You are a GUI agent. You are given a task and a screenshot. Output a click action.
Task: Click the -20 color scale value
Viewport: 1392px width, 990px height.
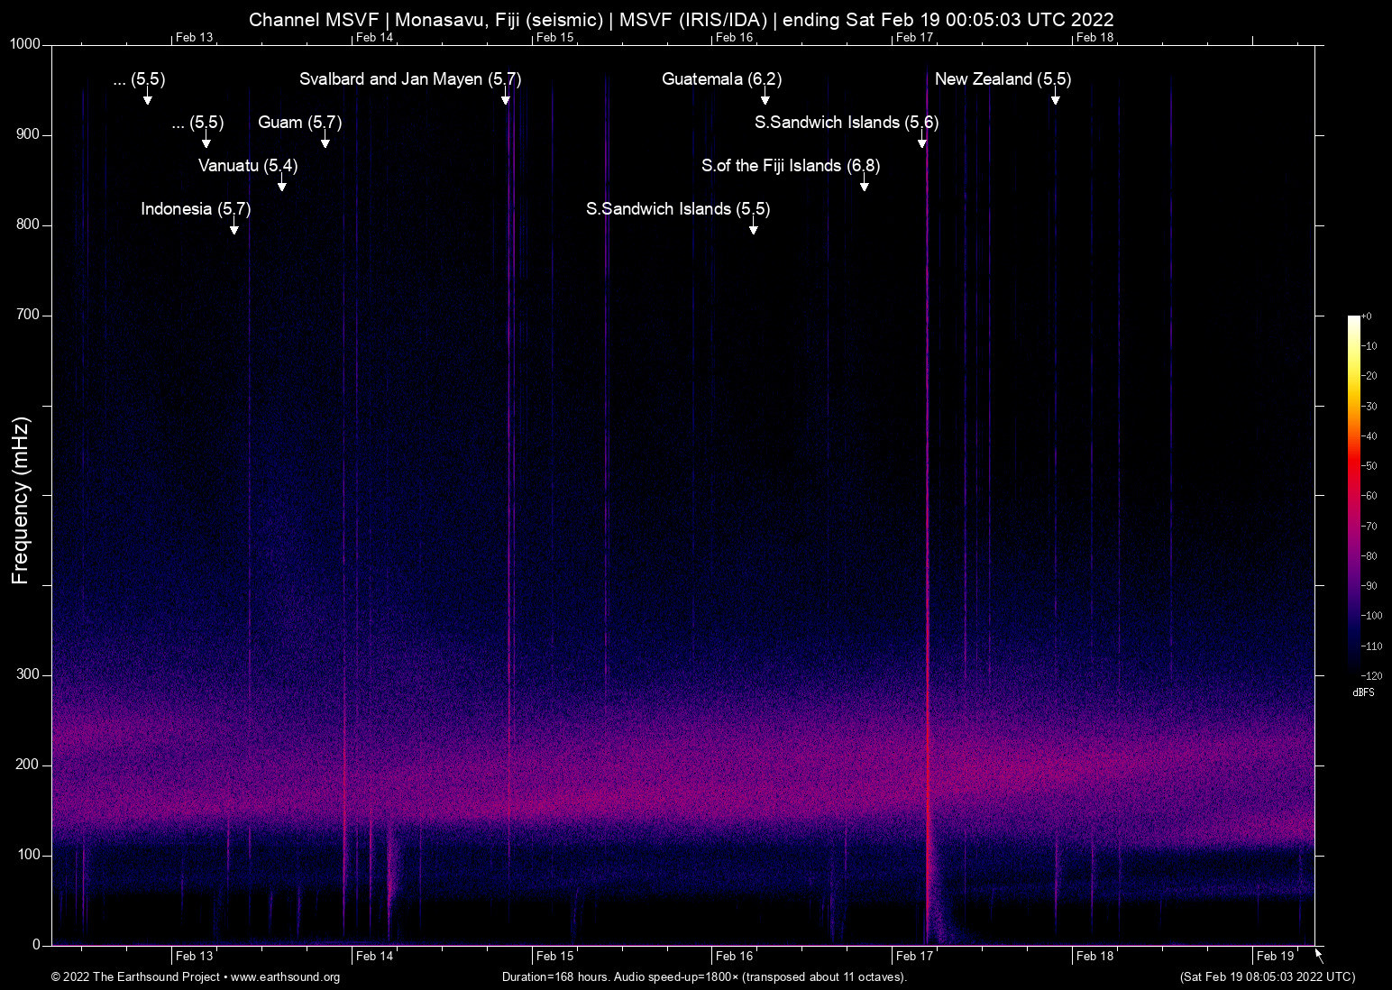pos(1369,376)
